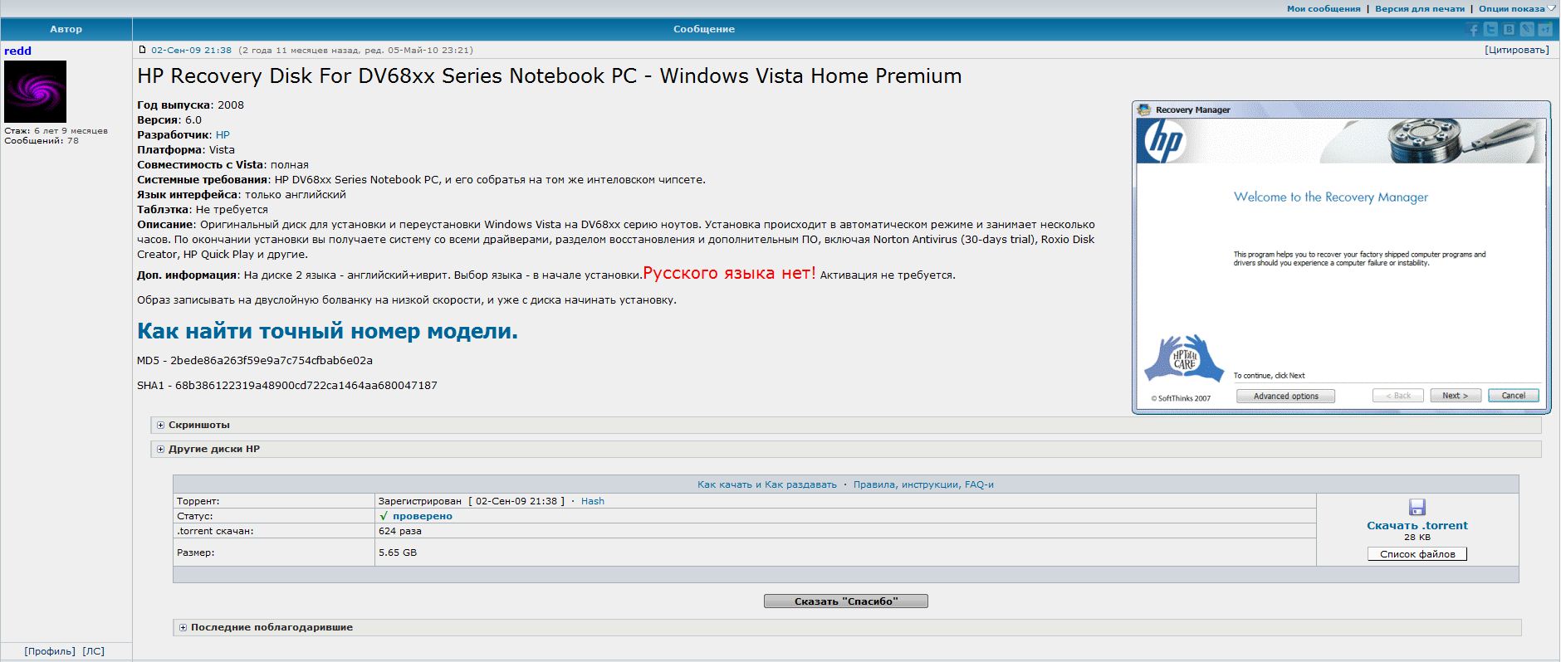Screen dimensions: 1561x662
Task: Open the post date link 02-Сен-09 21:38
Action: [x=192, y=51]
